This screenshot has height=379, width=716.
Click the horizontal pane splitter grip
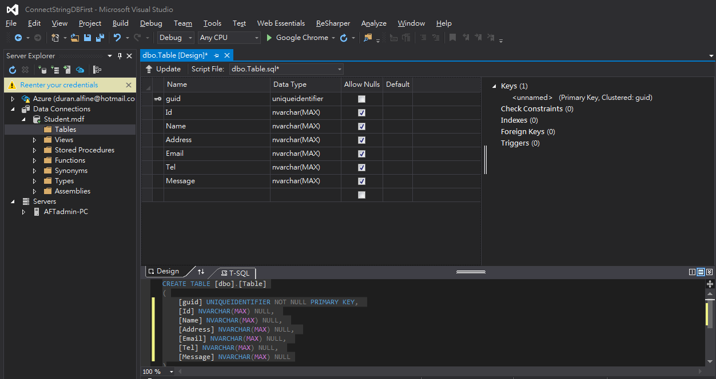click(471, 272)
